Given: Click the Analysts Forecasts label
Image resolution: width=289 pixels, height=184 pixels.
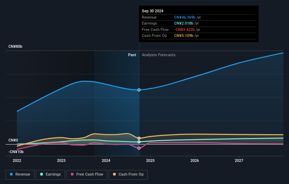Looking at the screenshot, I should point(159,55).
